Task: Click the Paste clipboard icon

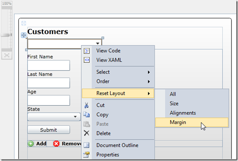Action: pos(87,124)
